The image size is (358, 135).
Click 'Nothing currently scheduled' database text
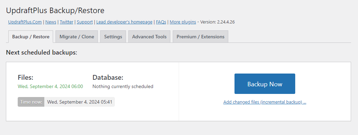tap(123, 86)
